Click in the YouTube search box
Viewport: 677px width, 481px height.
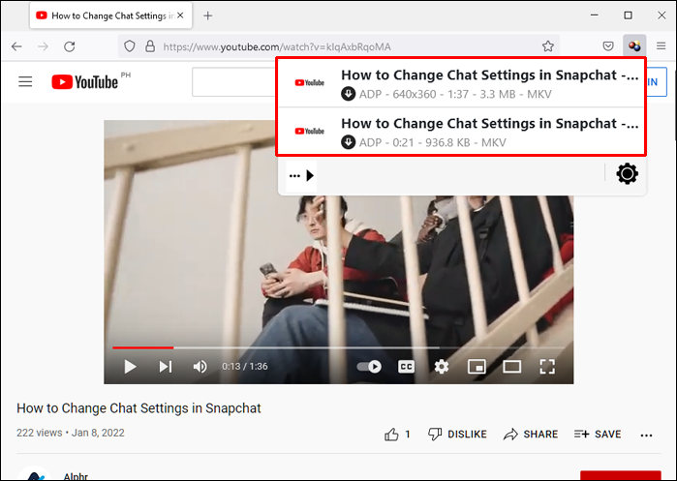click(x=234, y=81)
